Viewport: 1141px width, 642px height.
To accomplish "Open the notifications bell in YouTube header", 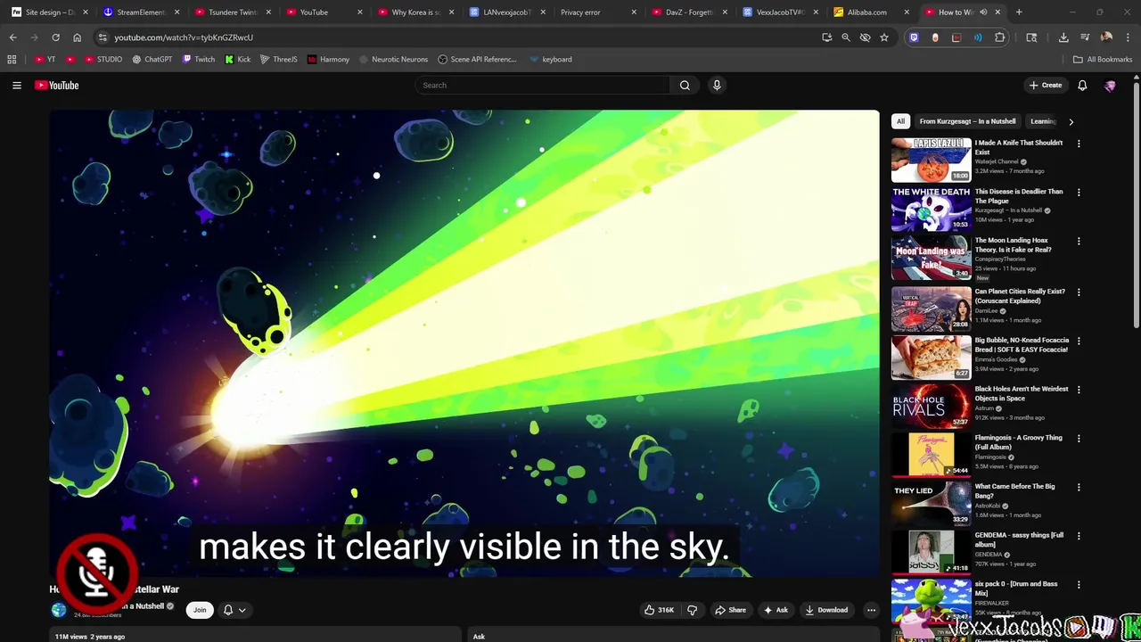I will click(1082, 86).
